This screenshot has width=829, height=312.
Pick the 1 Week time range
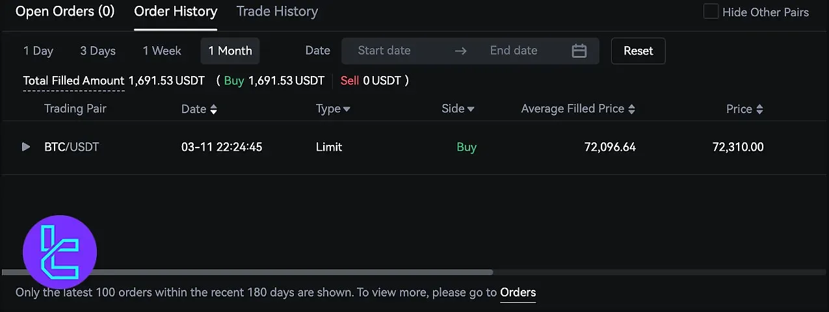point(162,51)
